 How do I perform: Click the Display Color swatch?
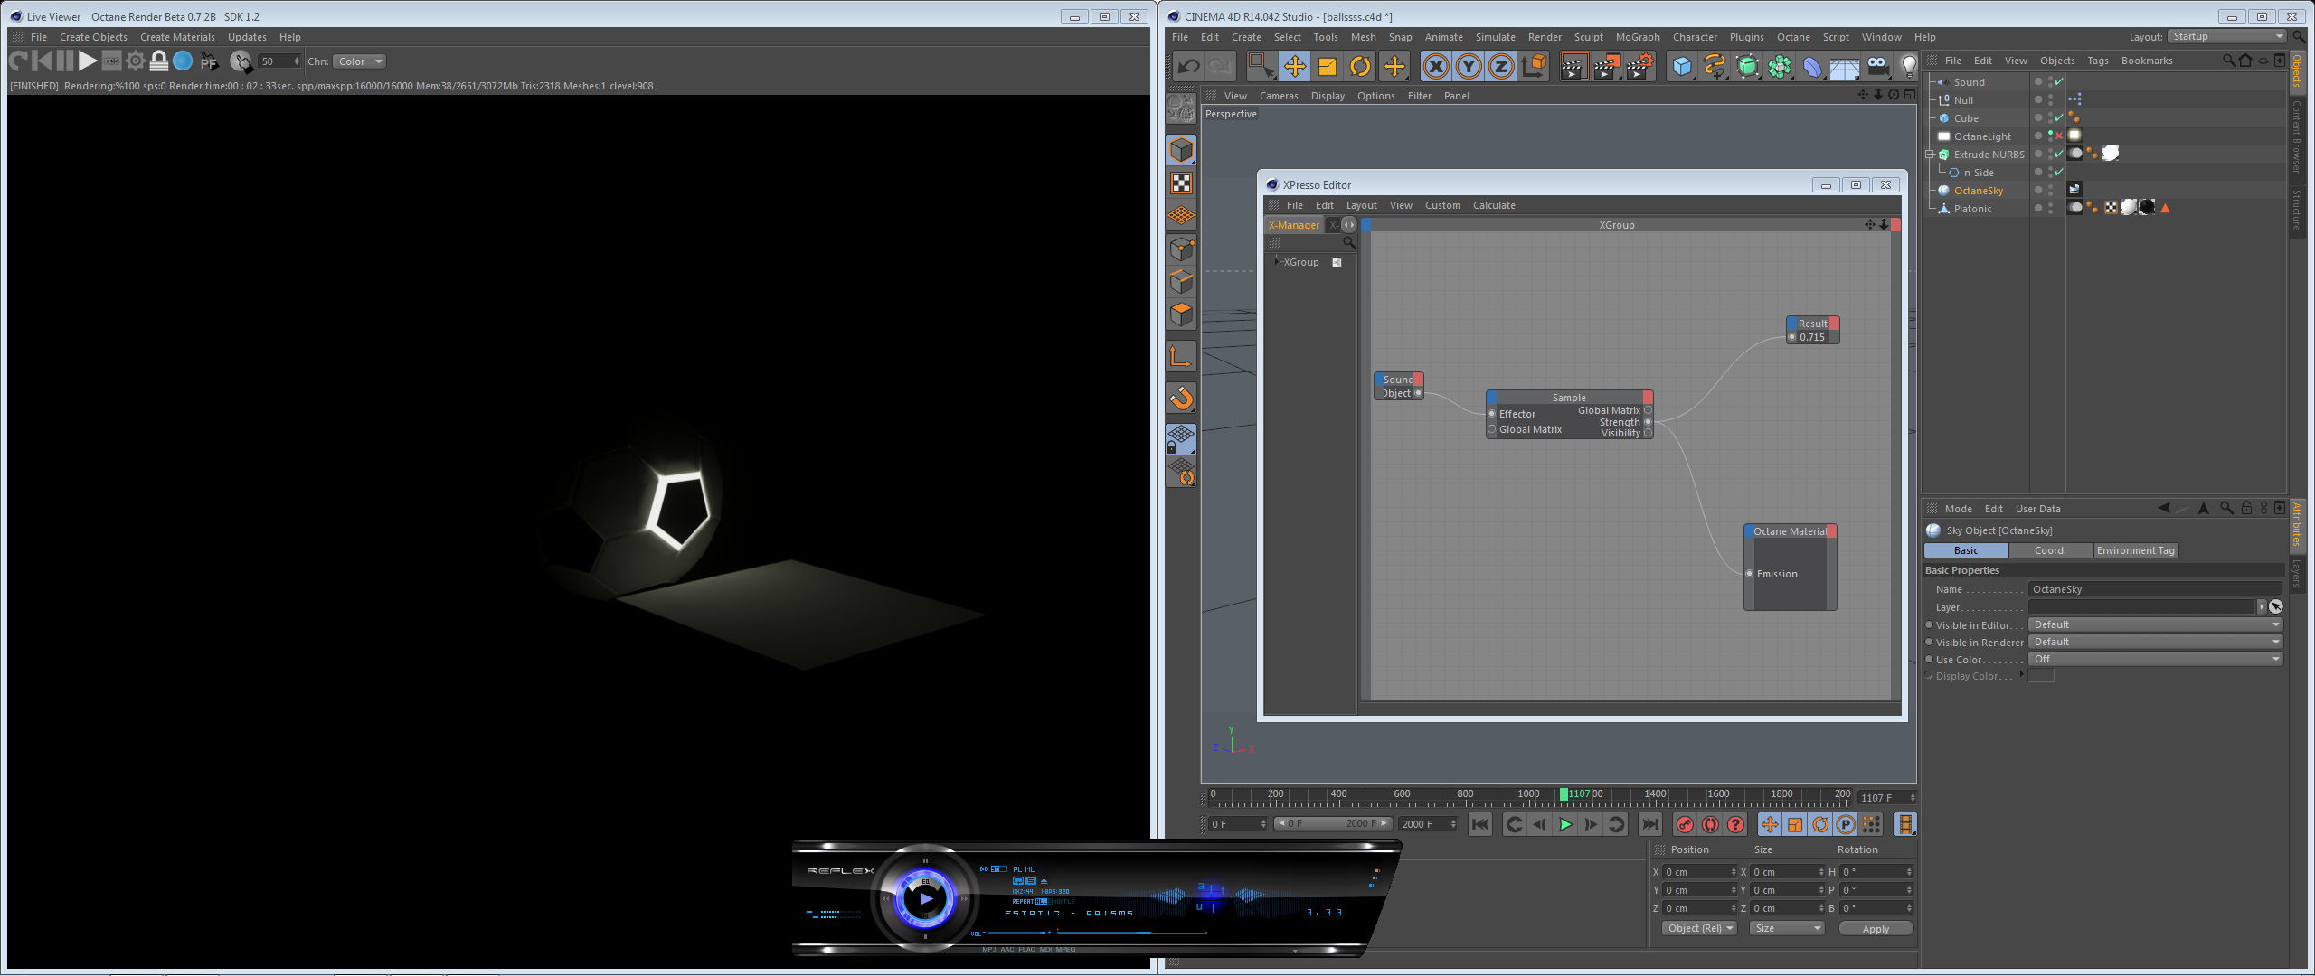(2041, 676)
